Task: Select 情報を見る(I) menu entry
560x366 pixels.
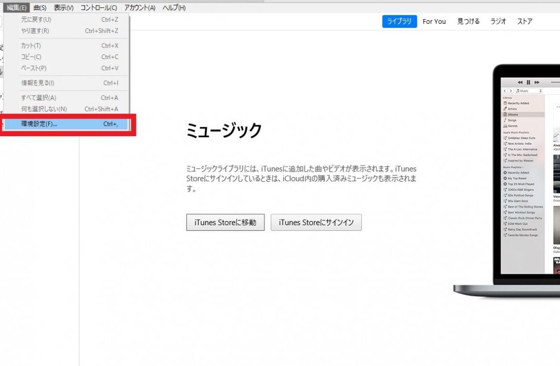Action: coord(66,83)
